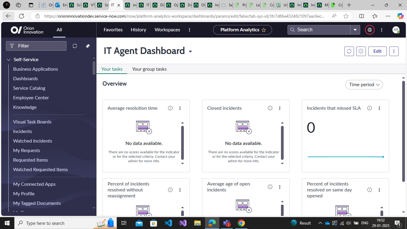Switch to Your group tasks tab
The image size is (407, 229).
pos(149,69)
